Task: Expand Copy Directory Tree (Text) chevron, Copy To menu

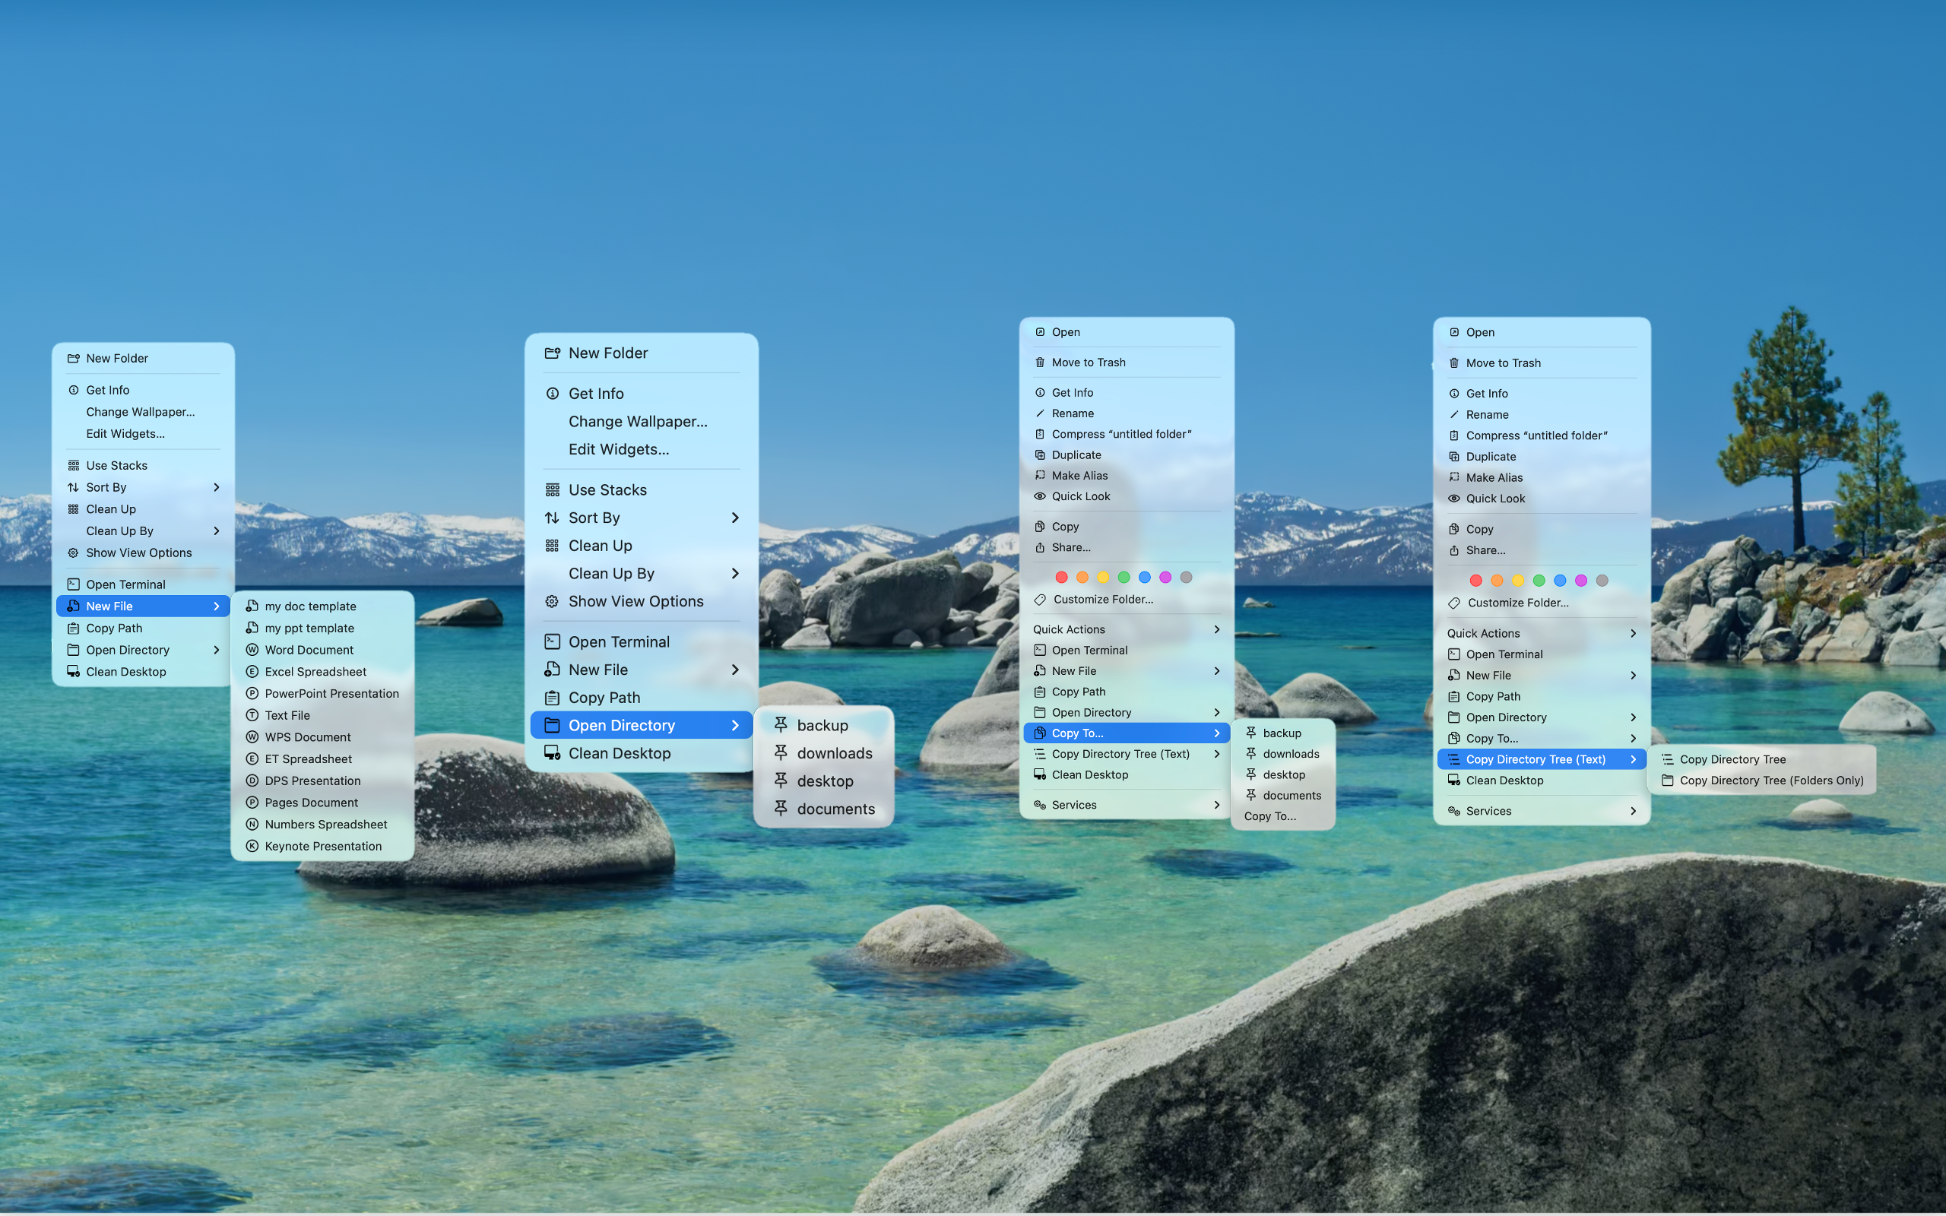Action: [x=1217, y=755]
